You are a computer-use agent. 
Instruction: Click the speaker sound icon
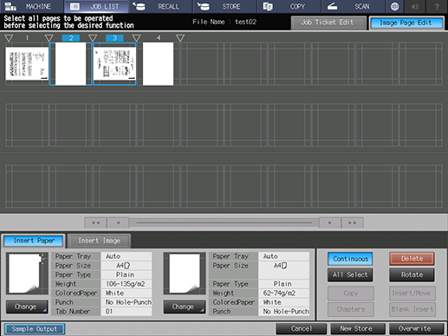[x=415, y=6]
